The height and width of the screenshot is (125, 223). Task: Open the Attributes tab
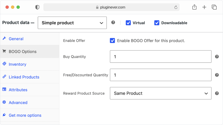30,90
